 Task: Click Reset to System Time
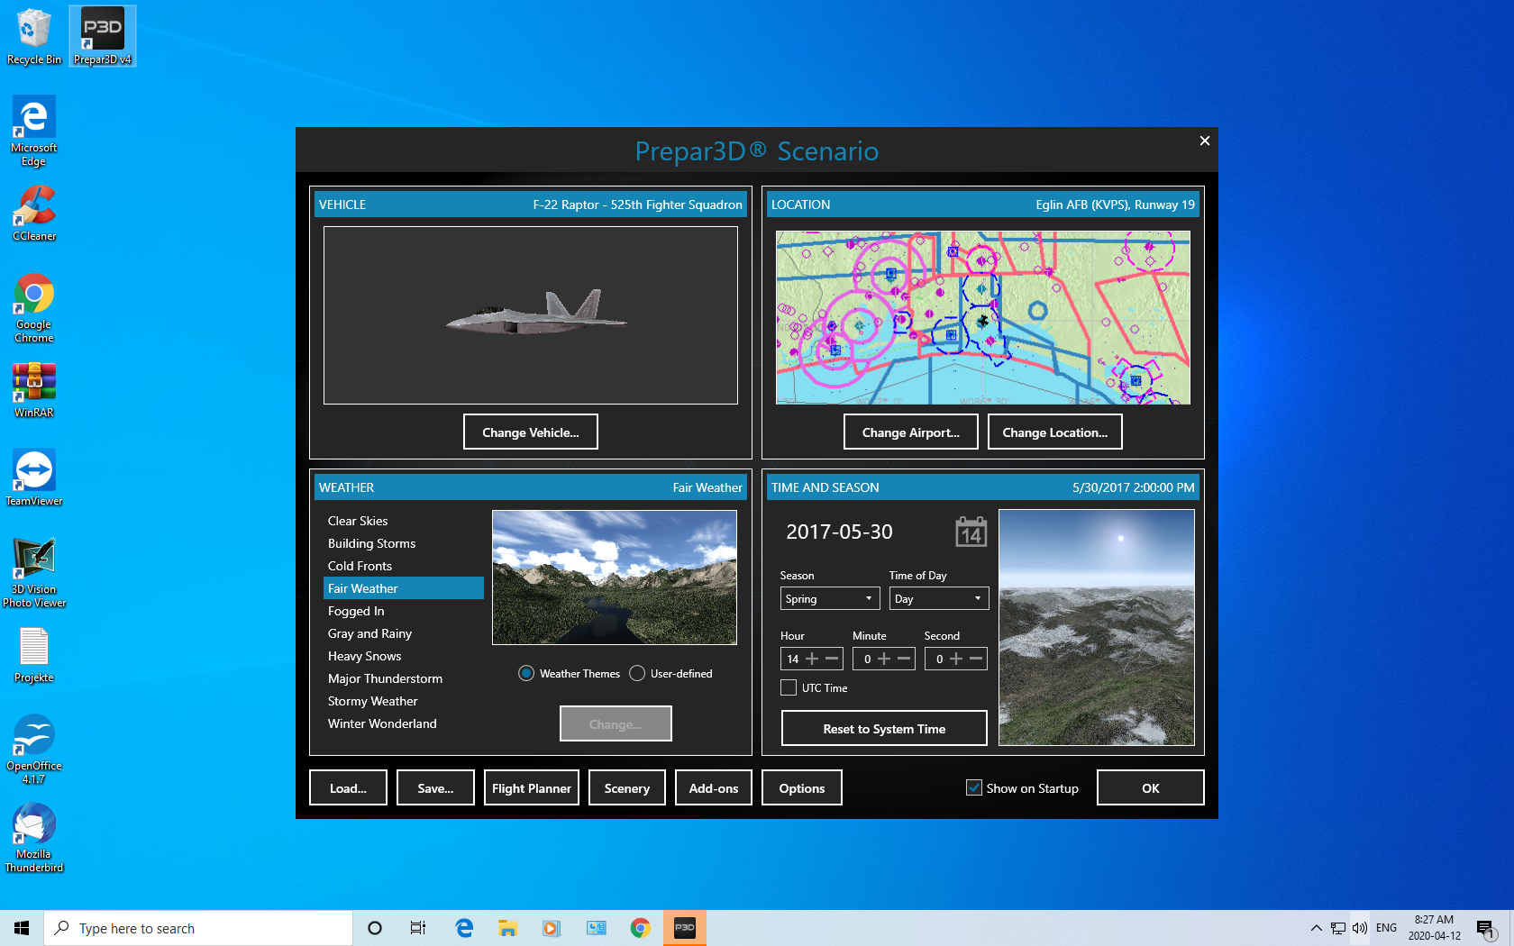(884, 728)
